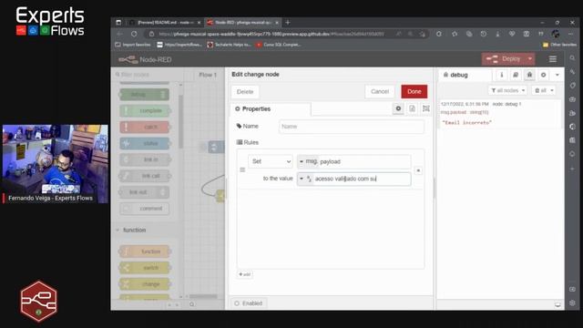The height and width of the screenshot is (328, 583).
Task: Remove the rule with the x button
Action: 418,170
